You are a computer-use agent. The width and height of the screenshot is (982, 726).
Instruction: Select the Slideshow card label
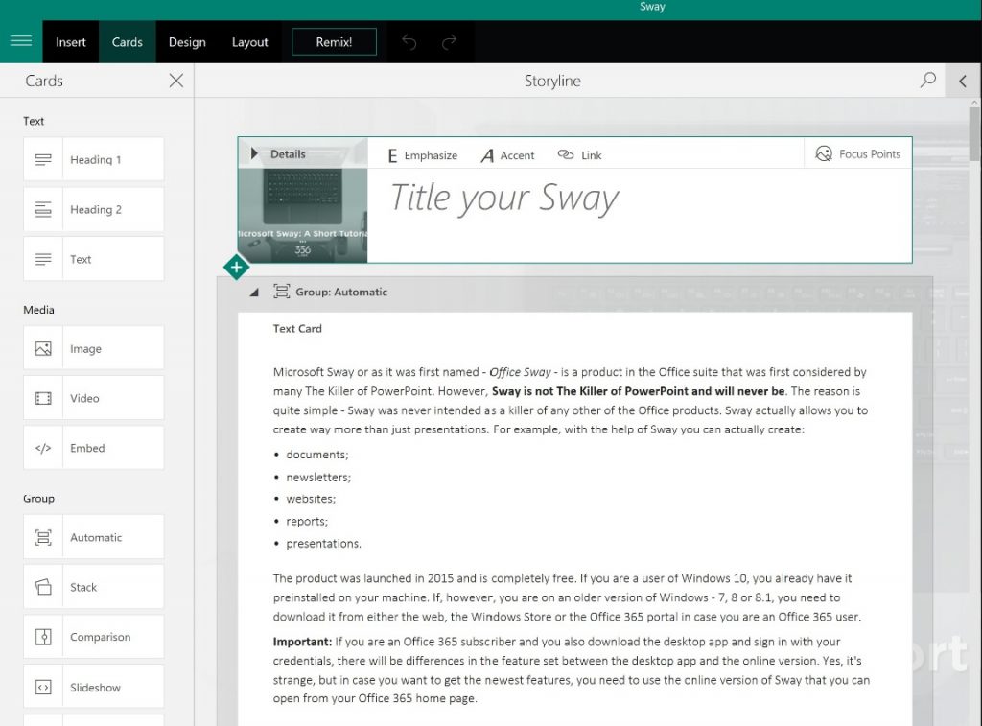95,688
